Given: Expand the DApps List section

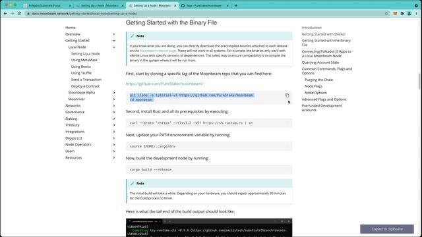Looking at the screenshot, I should (x=114, y=138).
